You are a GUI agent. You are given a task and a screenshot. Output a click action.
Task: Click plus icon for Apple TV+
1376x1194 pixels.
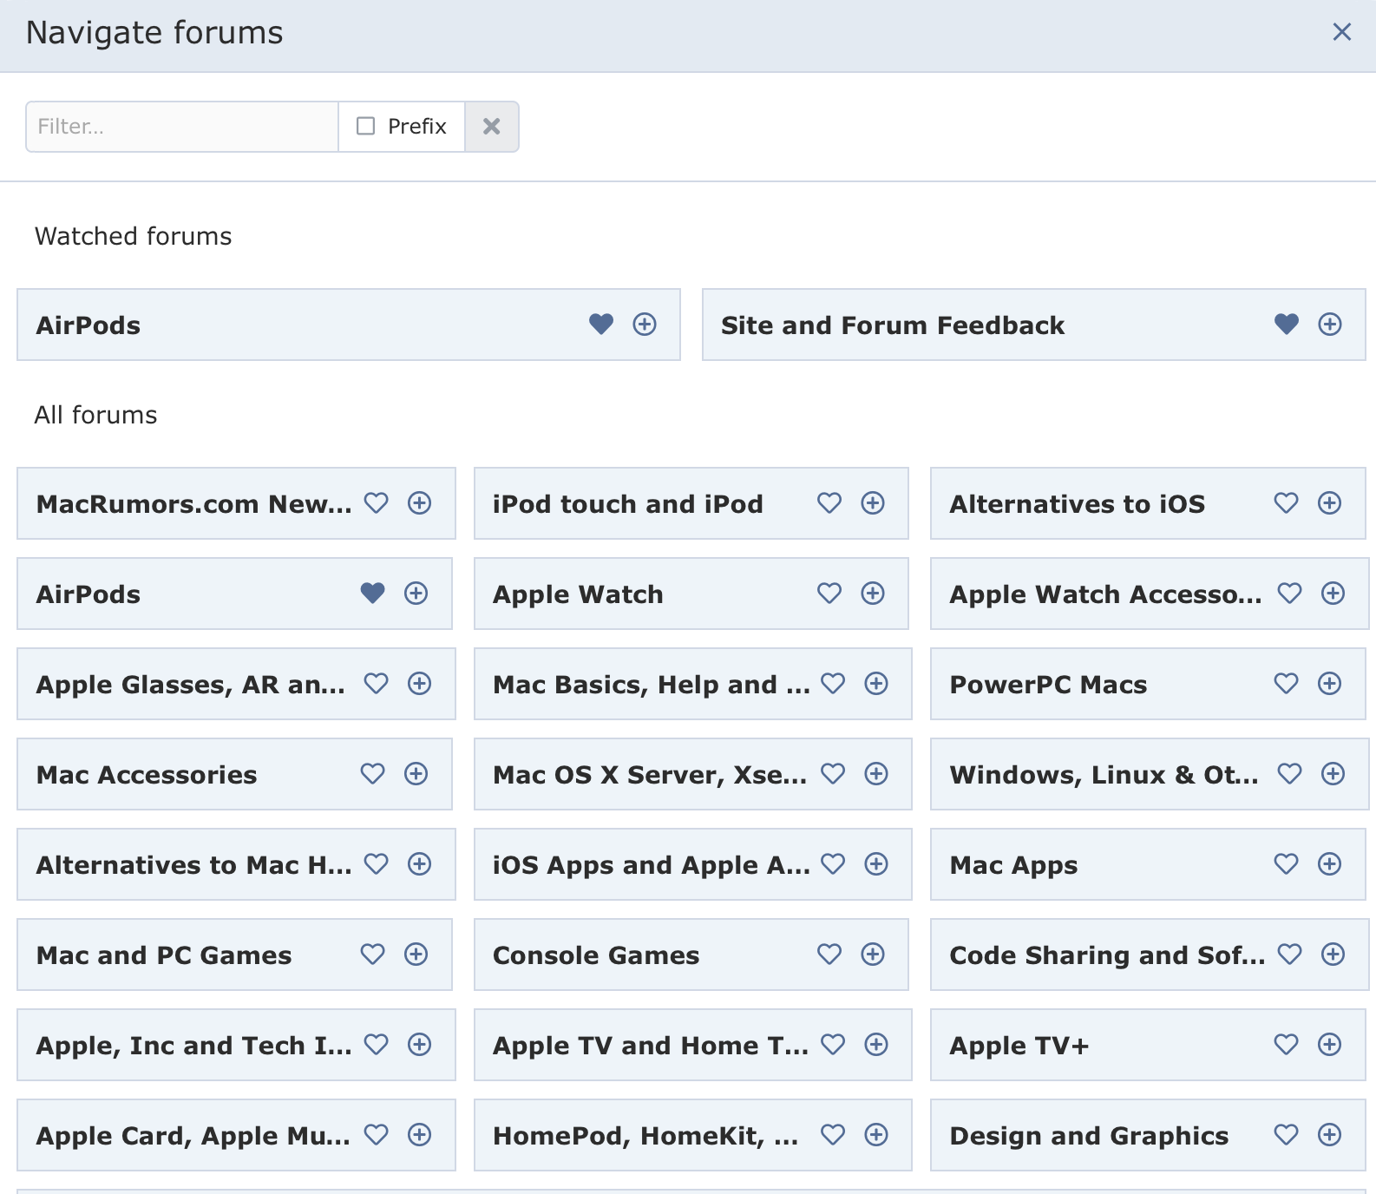pyautogui.click(x=1330, y=1045)
